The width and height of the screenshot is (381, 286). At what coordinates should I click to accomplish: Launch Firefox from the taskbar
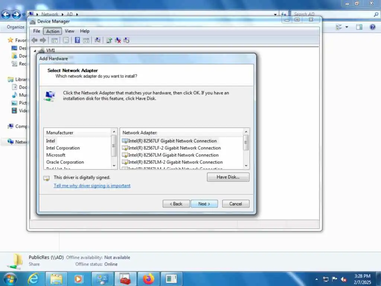[148, 279]
